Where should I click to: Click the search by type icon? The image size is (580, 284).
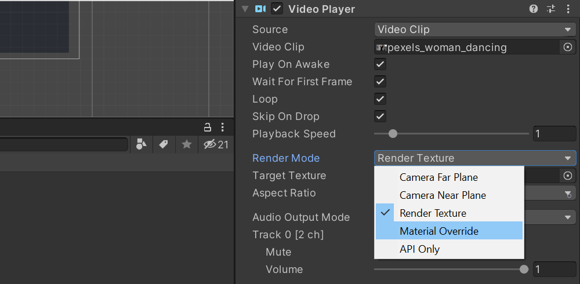141,144
